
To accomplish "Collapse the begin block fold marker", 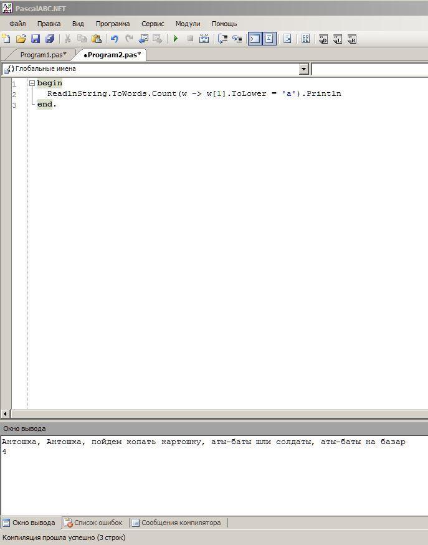I will [x=32, y=83].
